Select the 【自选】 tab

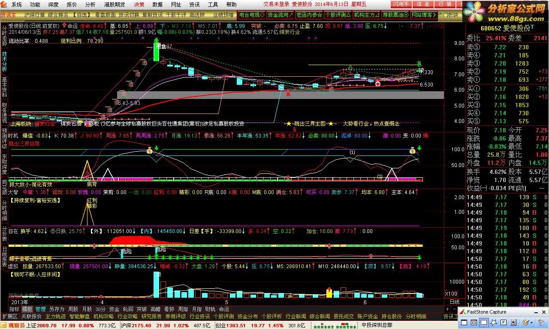tap(81, 15)
